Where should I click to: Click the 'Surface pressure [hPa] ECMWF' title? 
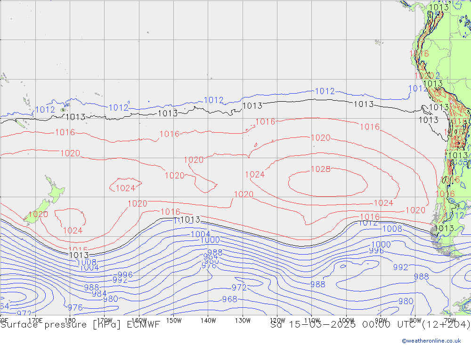[80, 325]
